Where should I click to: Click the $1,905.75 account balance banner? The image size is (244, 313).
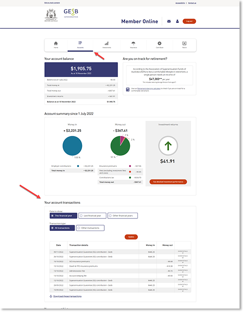point(81,70)
